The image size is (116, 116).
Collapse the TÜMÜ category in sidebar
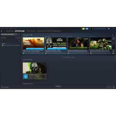(1, 44)
